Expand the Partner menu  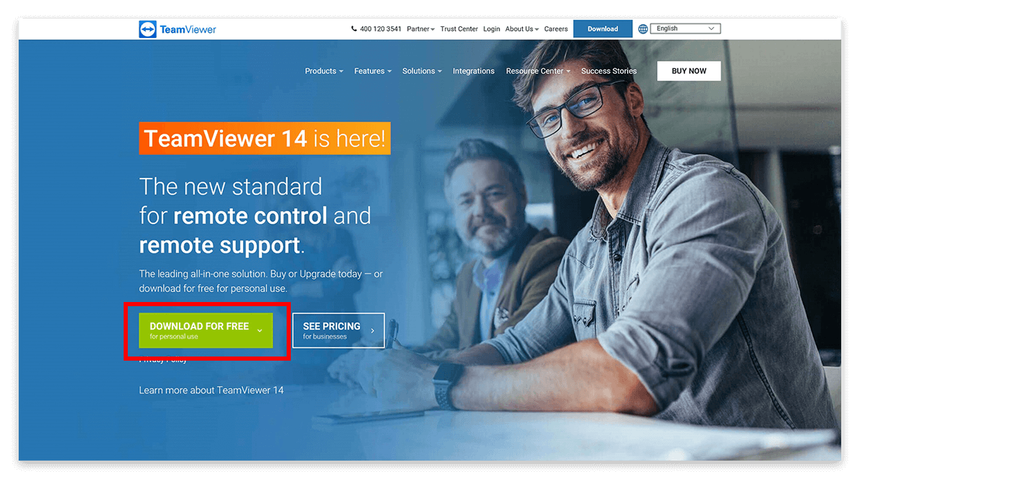pyautogui.click(x=421, y=29)
